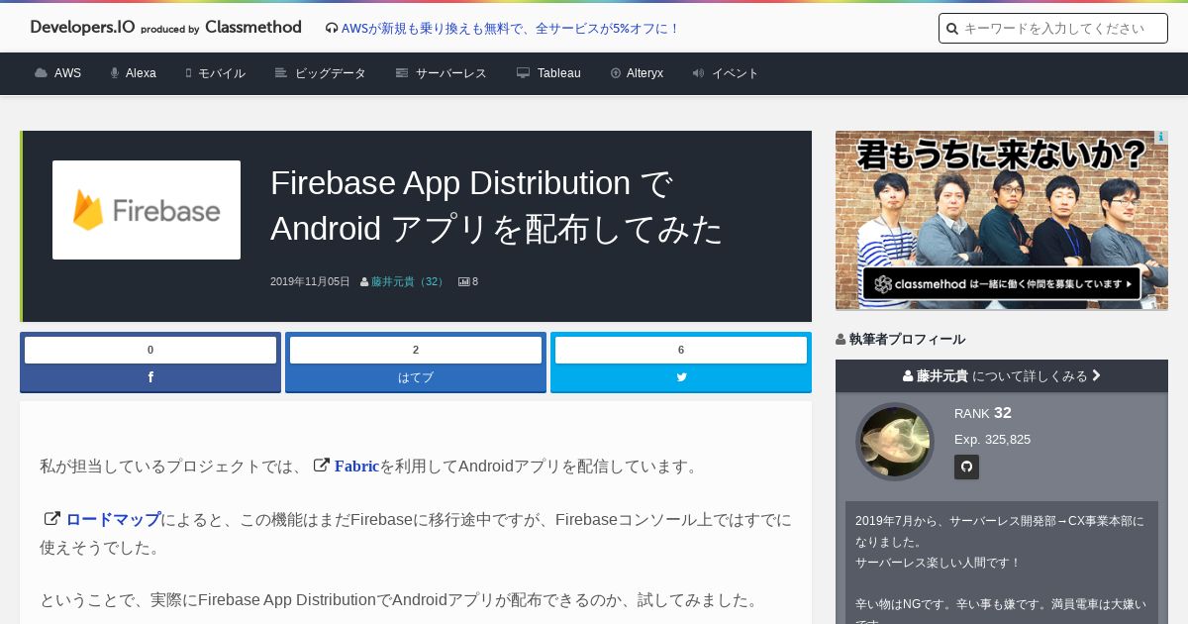Image resolution: width=1188 pixels, height=624 pixels.
Task: Open author link 藤井元貴（32） under title
Action: 409,281
